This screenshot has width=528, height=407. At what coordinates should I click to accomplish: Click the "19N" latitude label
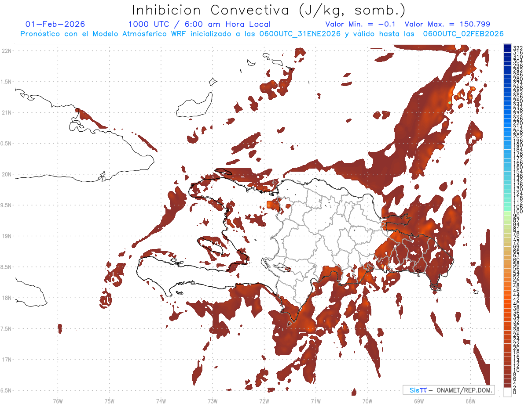pyautogui.click(x=7, y=236)
